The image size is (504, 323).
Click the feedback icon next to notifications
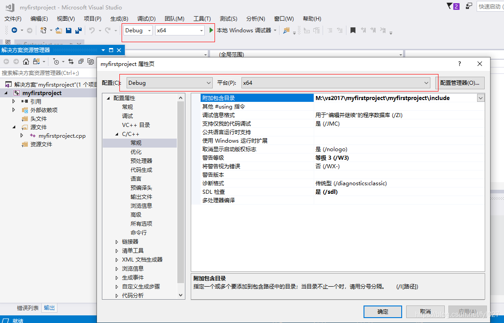(x=469, y=6)
